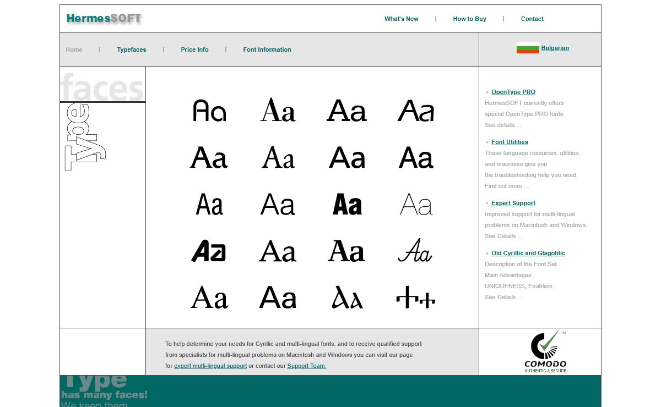Click the COMODO Authentic & Secure seal

click(545, 352)
